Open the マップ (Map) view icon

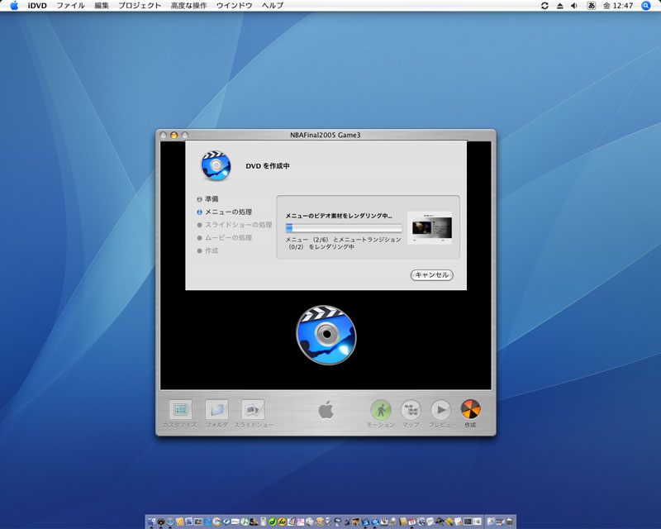(411, 409)
